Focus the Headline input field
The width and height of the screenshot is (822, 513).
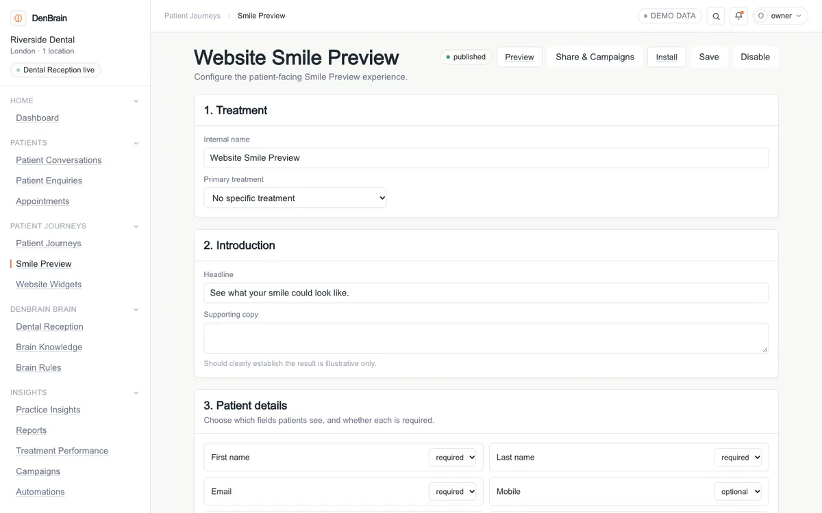486,293
